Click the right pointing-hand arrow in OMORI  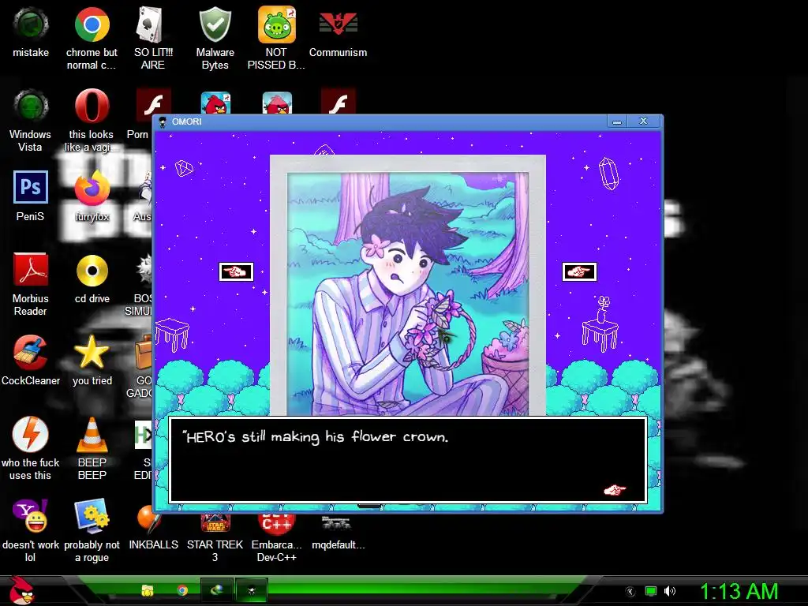(579, 271)
